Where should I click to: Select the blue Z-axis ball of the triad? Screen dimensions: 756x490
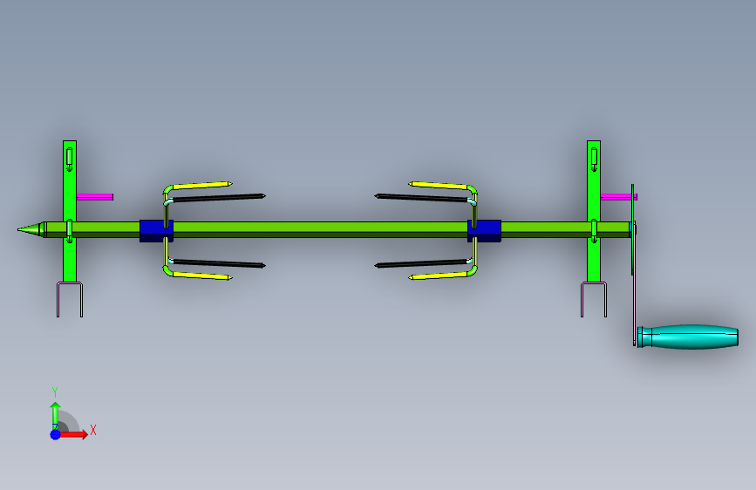pos(56,434)
